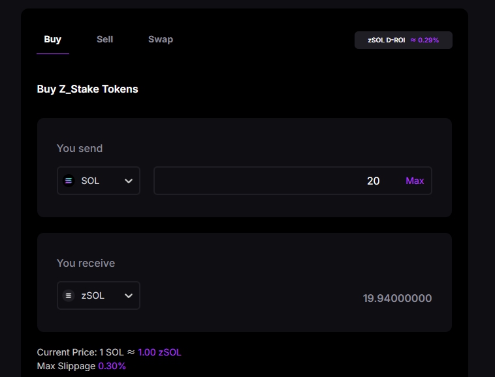The image size is (495, 377).
Task: Click the Current Price label text
Action: (x=65, y=352)
